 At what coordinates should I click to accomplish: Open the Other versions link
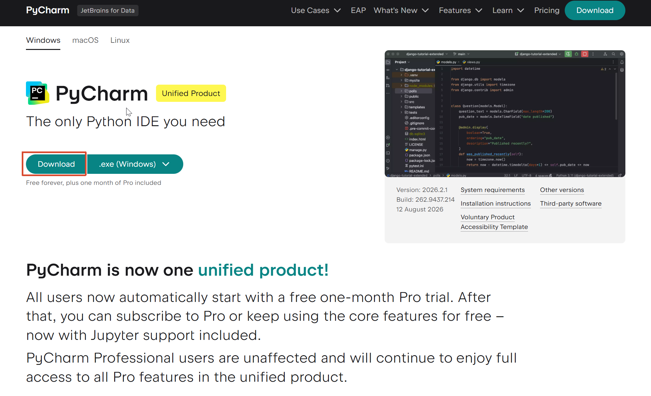tap(562, 190)
